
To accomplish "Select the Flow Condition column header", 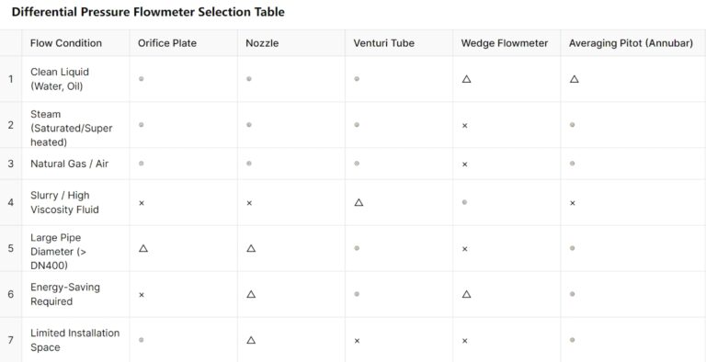I will point(75,43).
